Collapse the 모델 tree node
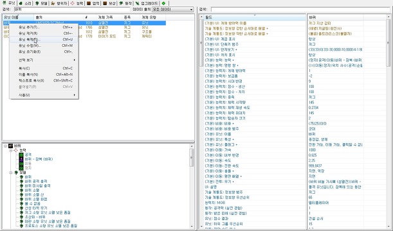 click(x=10, y=173)
